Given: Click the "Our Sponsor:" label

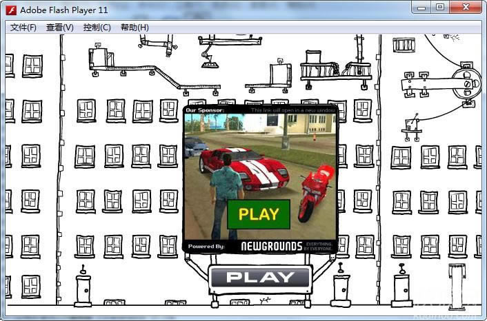Looking at the screenshot, I should tap(206, 110).
